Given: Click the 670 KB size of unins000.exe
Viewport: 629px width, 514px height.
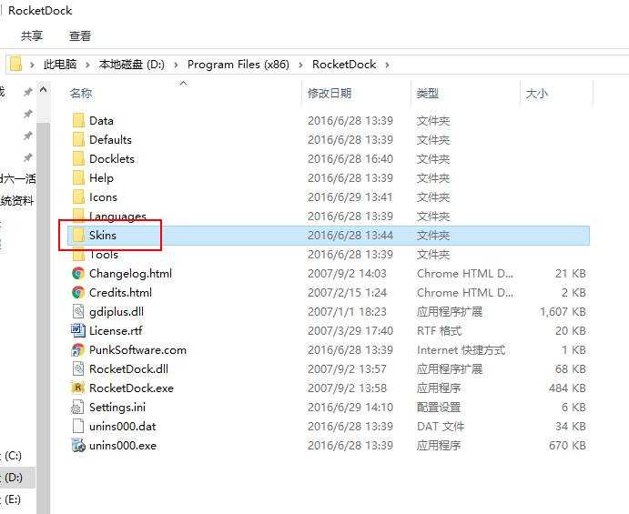Looking at the screenshot, I should click(x=567, y=445).
